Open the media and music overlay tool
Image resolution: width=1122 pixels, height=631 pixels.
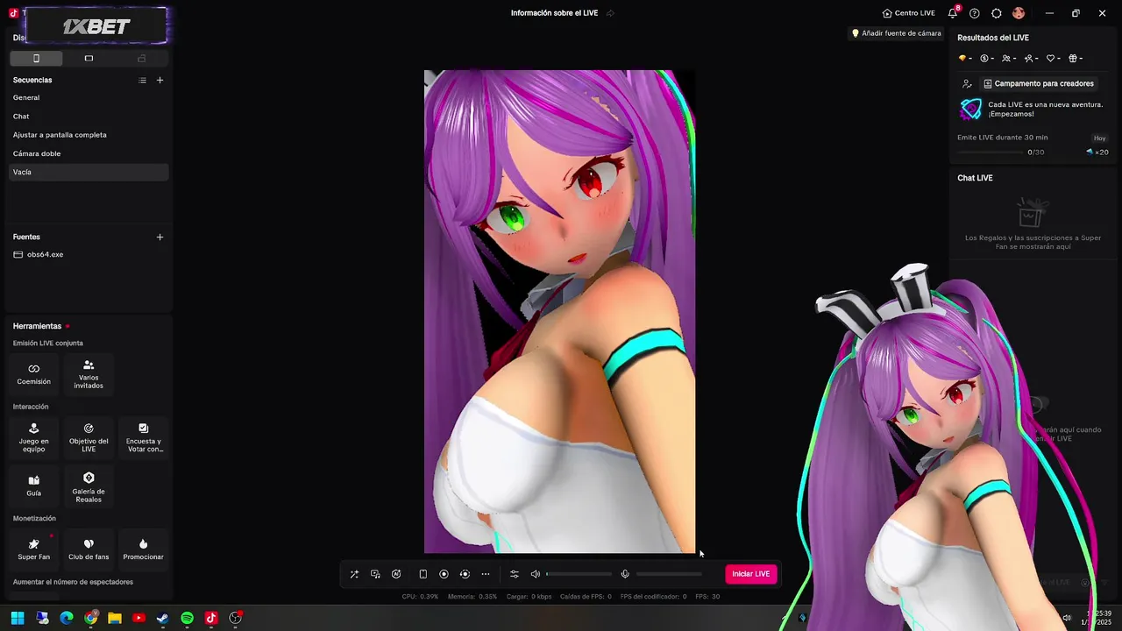[x=375, y=574]
